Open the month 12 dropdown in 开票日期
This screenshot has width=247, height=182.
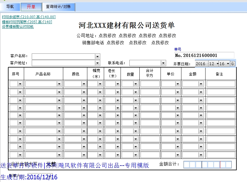[218, 64]
